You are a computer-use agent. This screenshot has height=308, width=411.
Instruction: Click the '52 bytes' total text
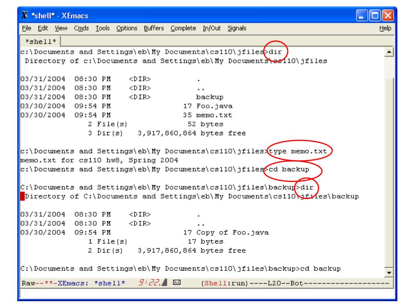(x=205, y=124)
